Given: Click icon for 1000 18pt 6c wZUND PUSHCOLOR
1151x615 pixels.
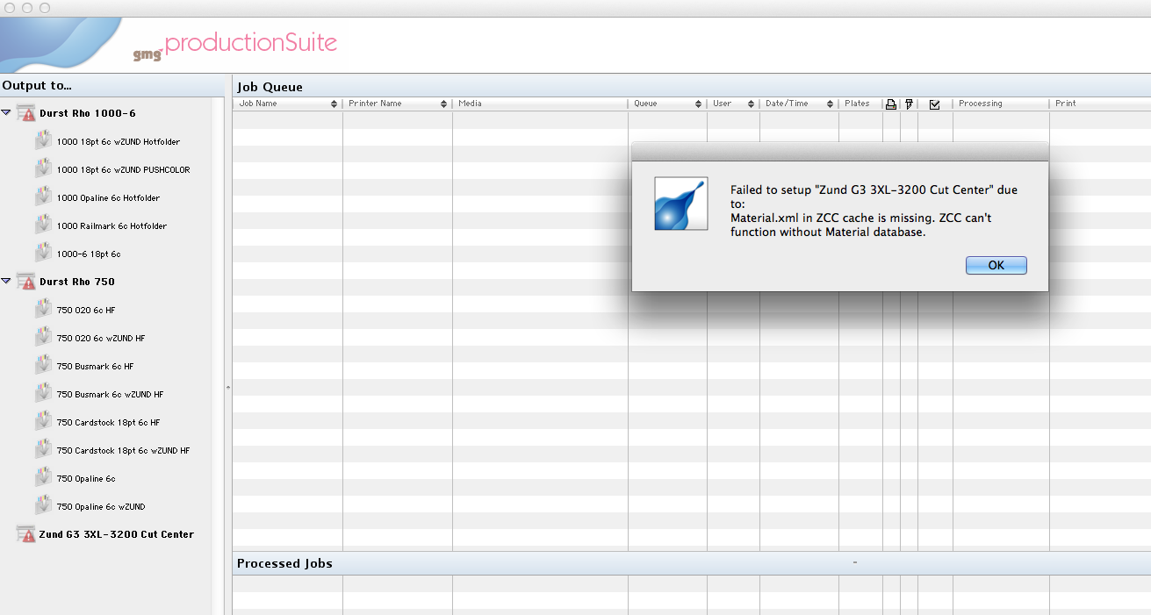Looking at the screenshot, I should point(43,169).
